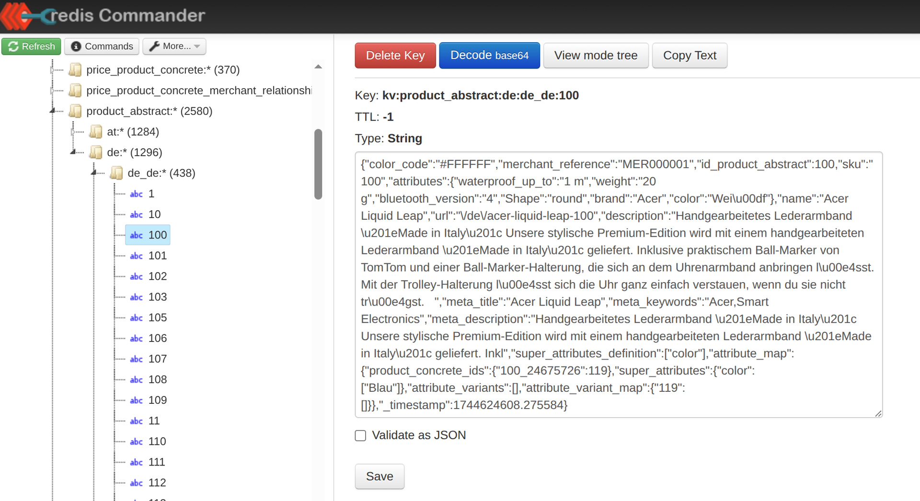
Task: Select key 1 in the tree
Action: 151,194
